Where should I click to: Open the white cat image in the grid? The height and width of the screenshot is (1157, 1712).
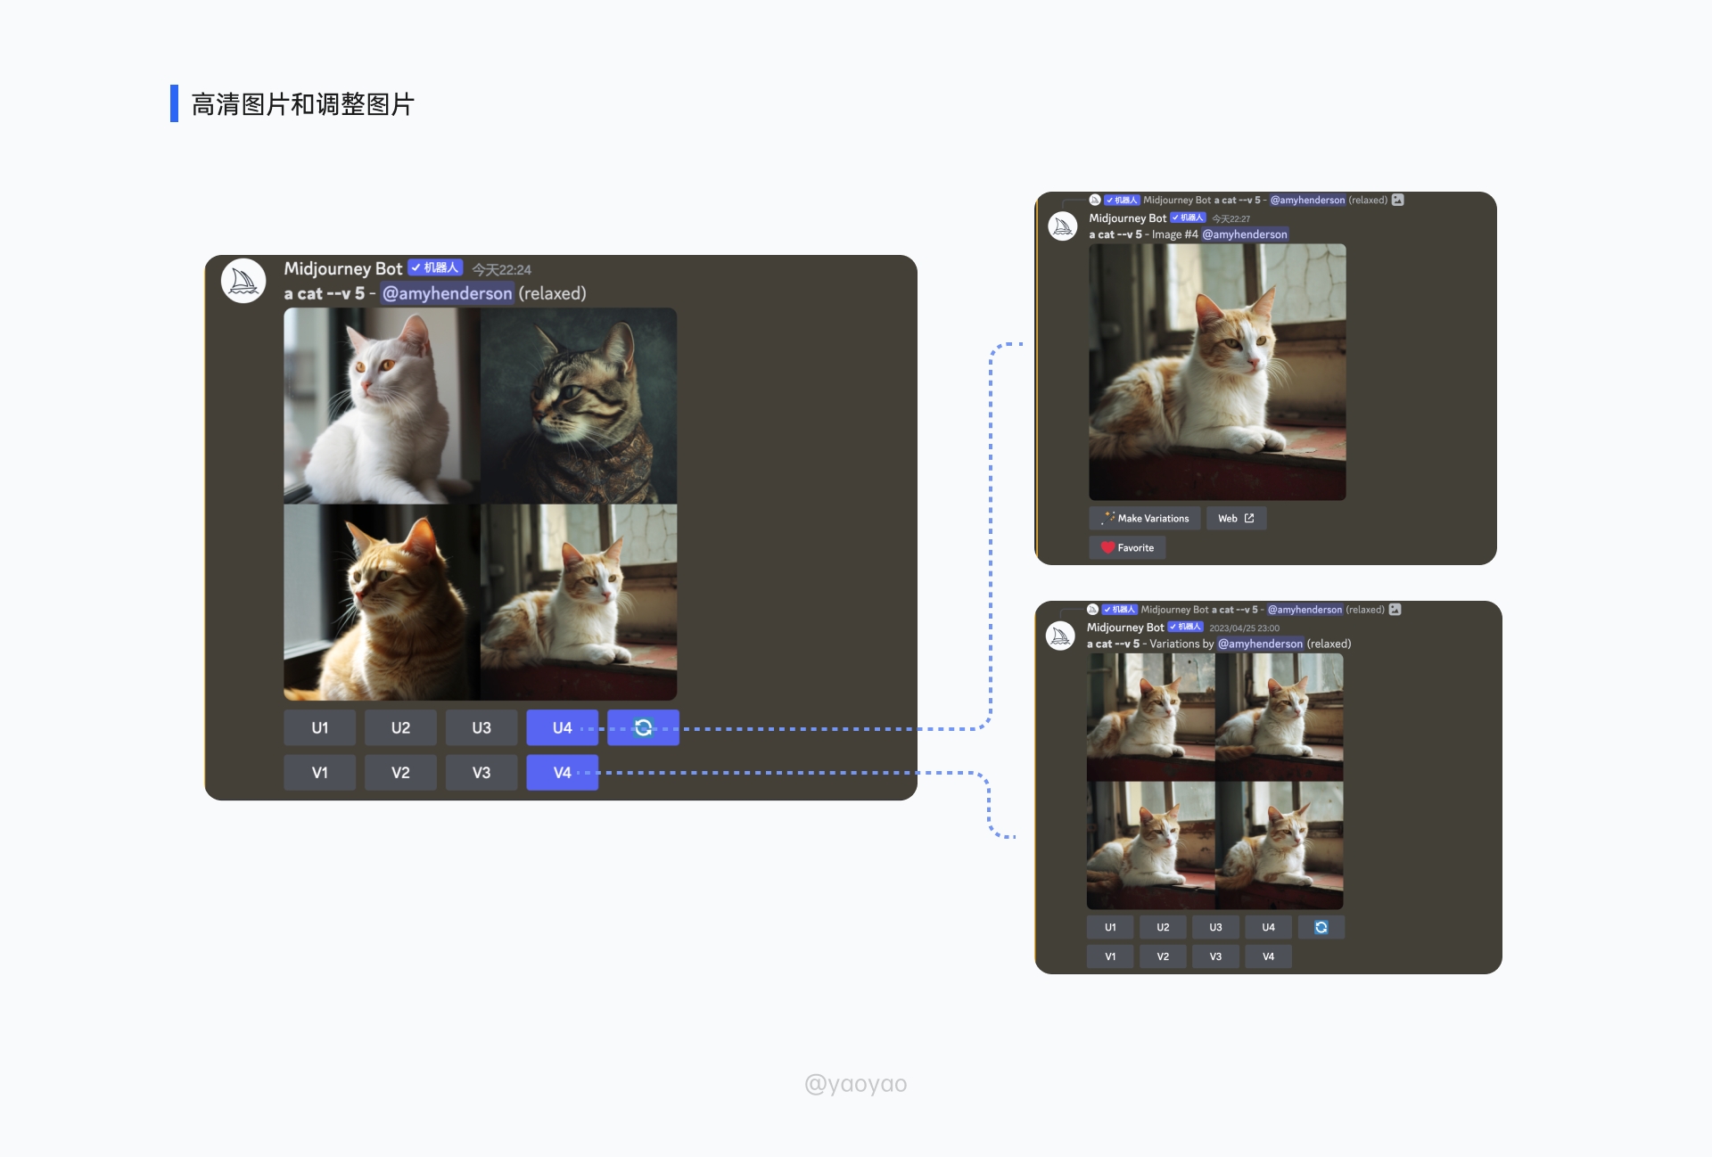[382, 406]
